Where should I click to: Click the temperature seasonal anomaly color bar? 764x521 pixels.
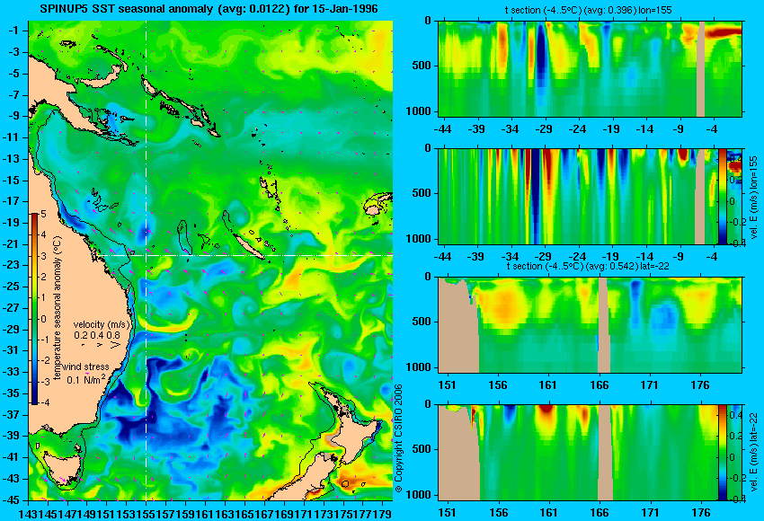(x=34, y=309)
